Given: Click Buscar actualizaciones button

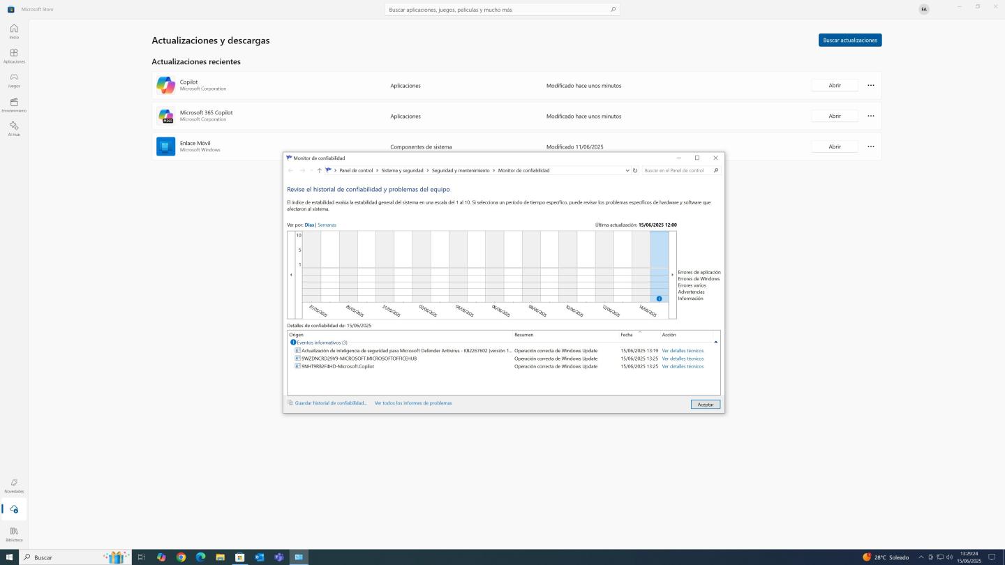Looking at the screenshot, I should [849, 40].
